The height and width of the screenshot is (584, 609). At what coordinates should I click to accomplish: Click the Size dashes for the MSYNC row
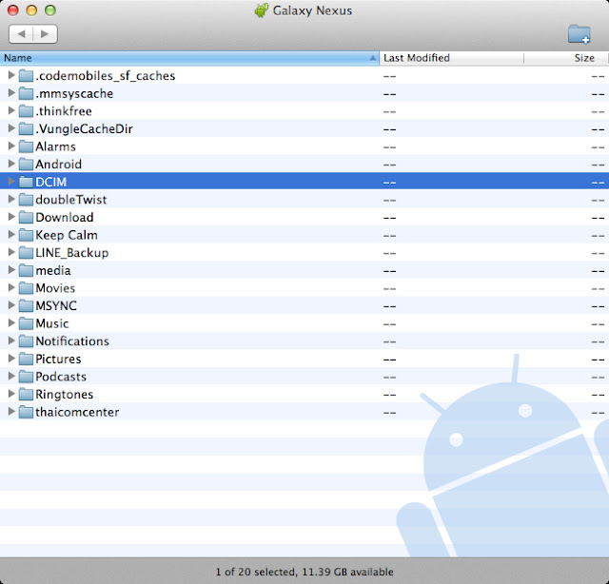coord(599,306)
